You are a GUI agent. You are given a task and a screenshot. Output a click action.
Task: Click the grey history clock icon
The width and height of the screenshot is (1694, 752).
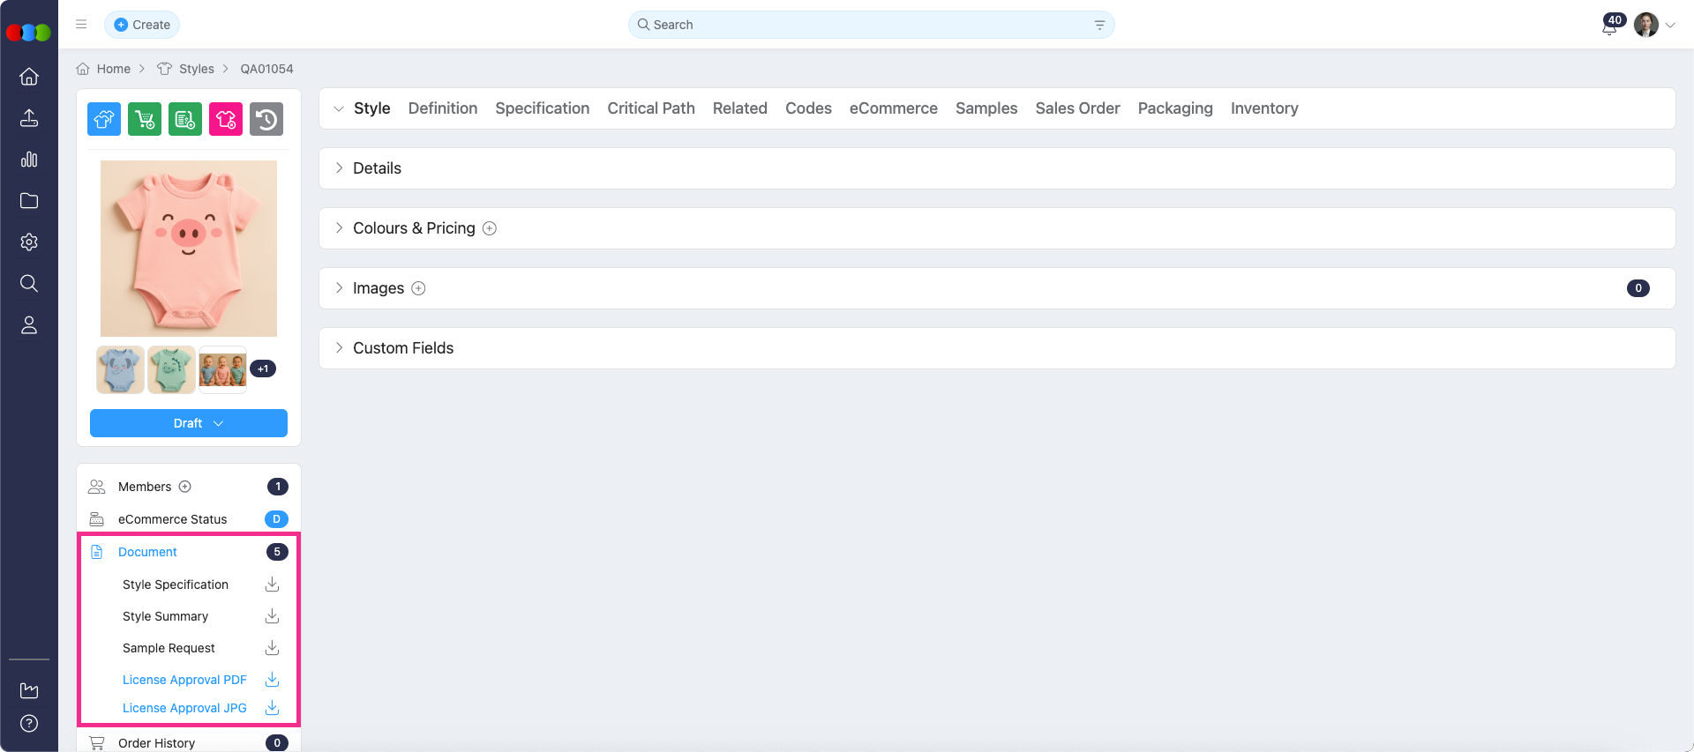pyautogui.click(x=266, y=119)
